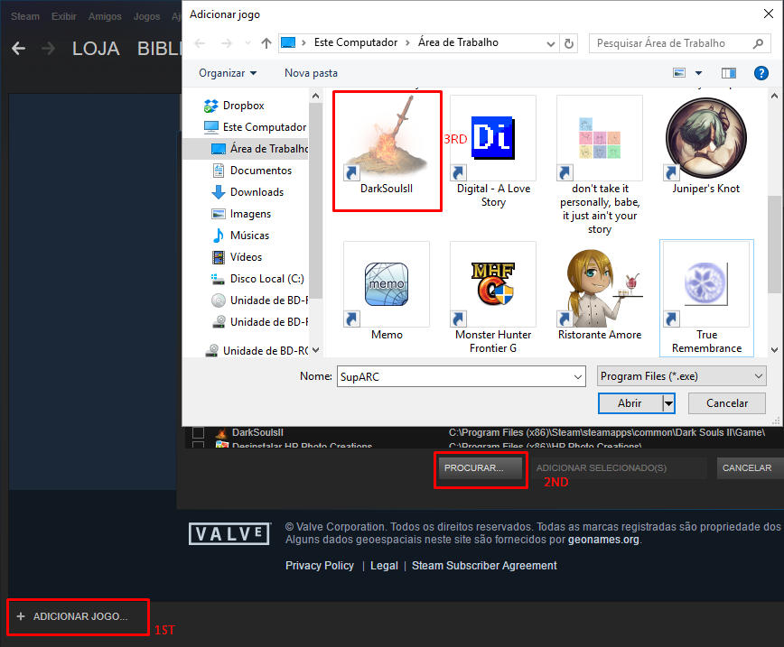This screenshot has width=784, height=647.
Task: Click Cancelar in file dialog
Action: [x=726, y=403]
